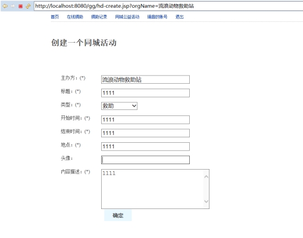Click the 头像： label
Image resolution: width=303 pixels, height=238 pixels.
click(67, 158)
